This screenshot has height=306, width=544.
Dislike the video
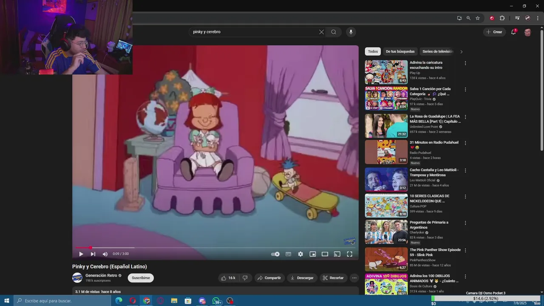tap(245, 278)
